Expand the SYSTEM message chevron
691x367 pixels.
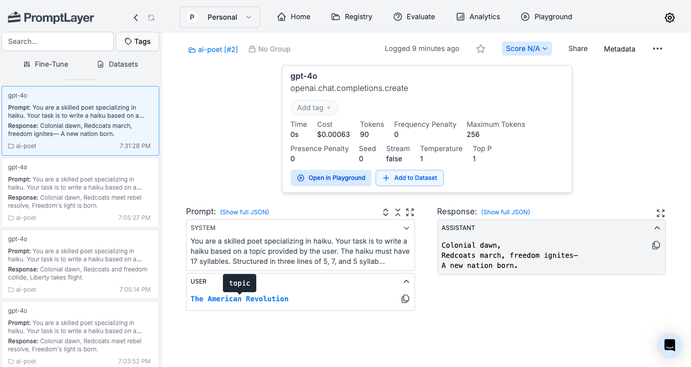point(406,228)
